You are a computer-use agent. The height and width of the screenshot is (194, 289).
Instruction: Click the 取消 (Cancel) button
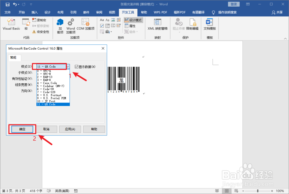click(46, 129)
